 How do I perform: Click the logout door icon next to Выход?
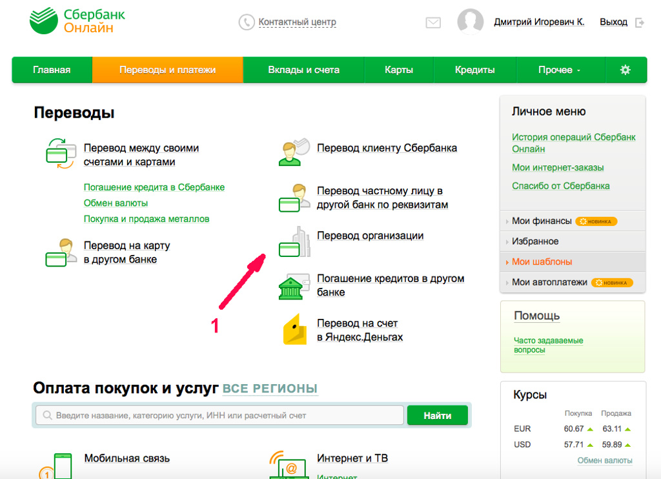click(x=640, y=23)
